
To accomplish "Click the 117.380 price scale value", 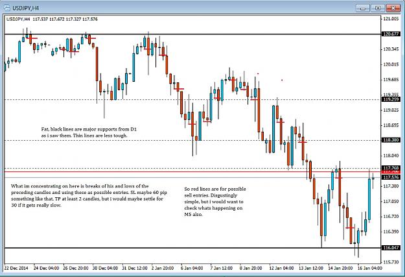I will coord(391,186).
